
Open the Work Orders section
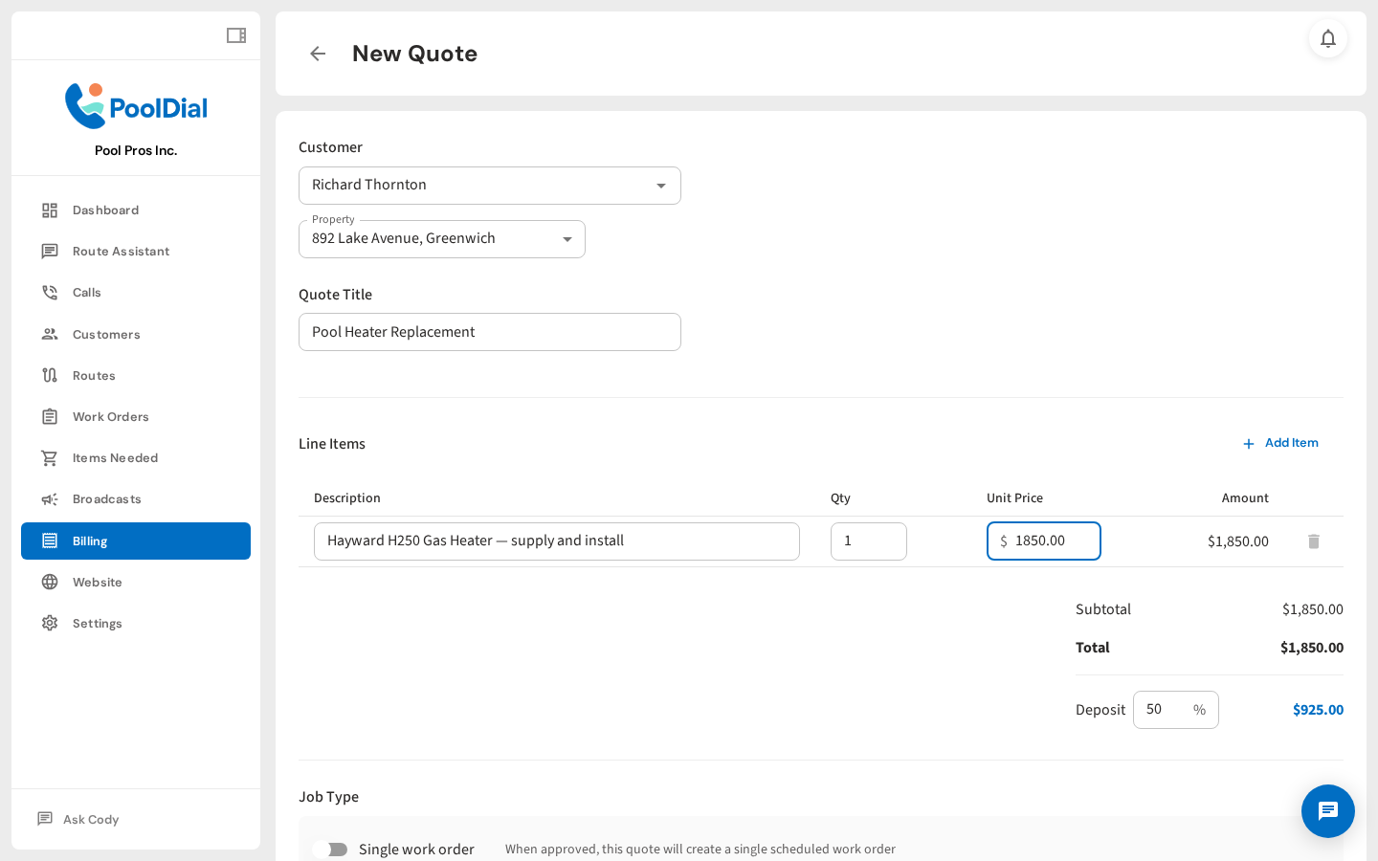110,416
